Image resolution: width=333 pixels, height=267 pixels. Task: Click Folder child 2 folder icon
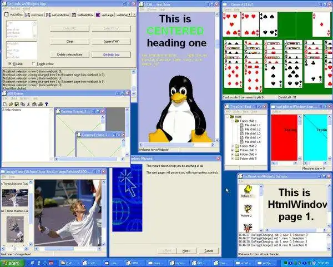(237, 146)
